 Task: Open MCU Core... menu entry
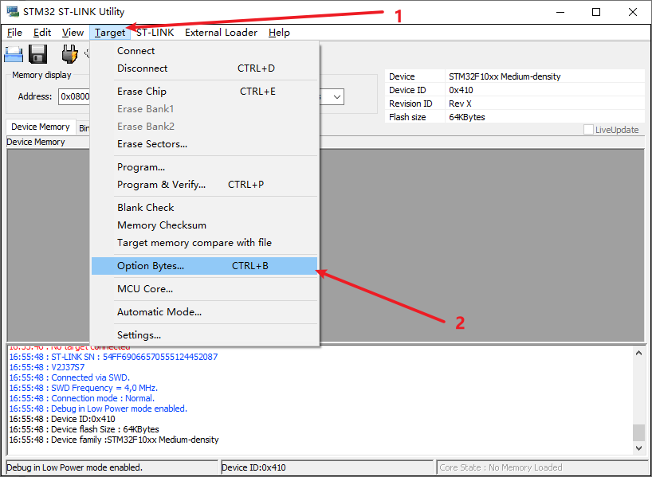coord(205,289)
